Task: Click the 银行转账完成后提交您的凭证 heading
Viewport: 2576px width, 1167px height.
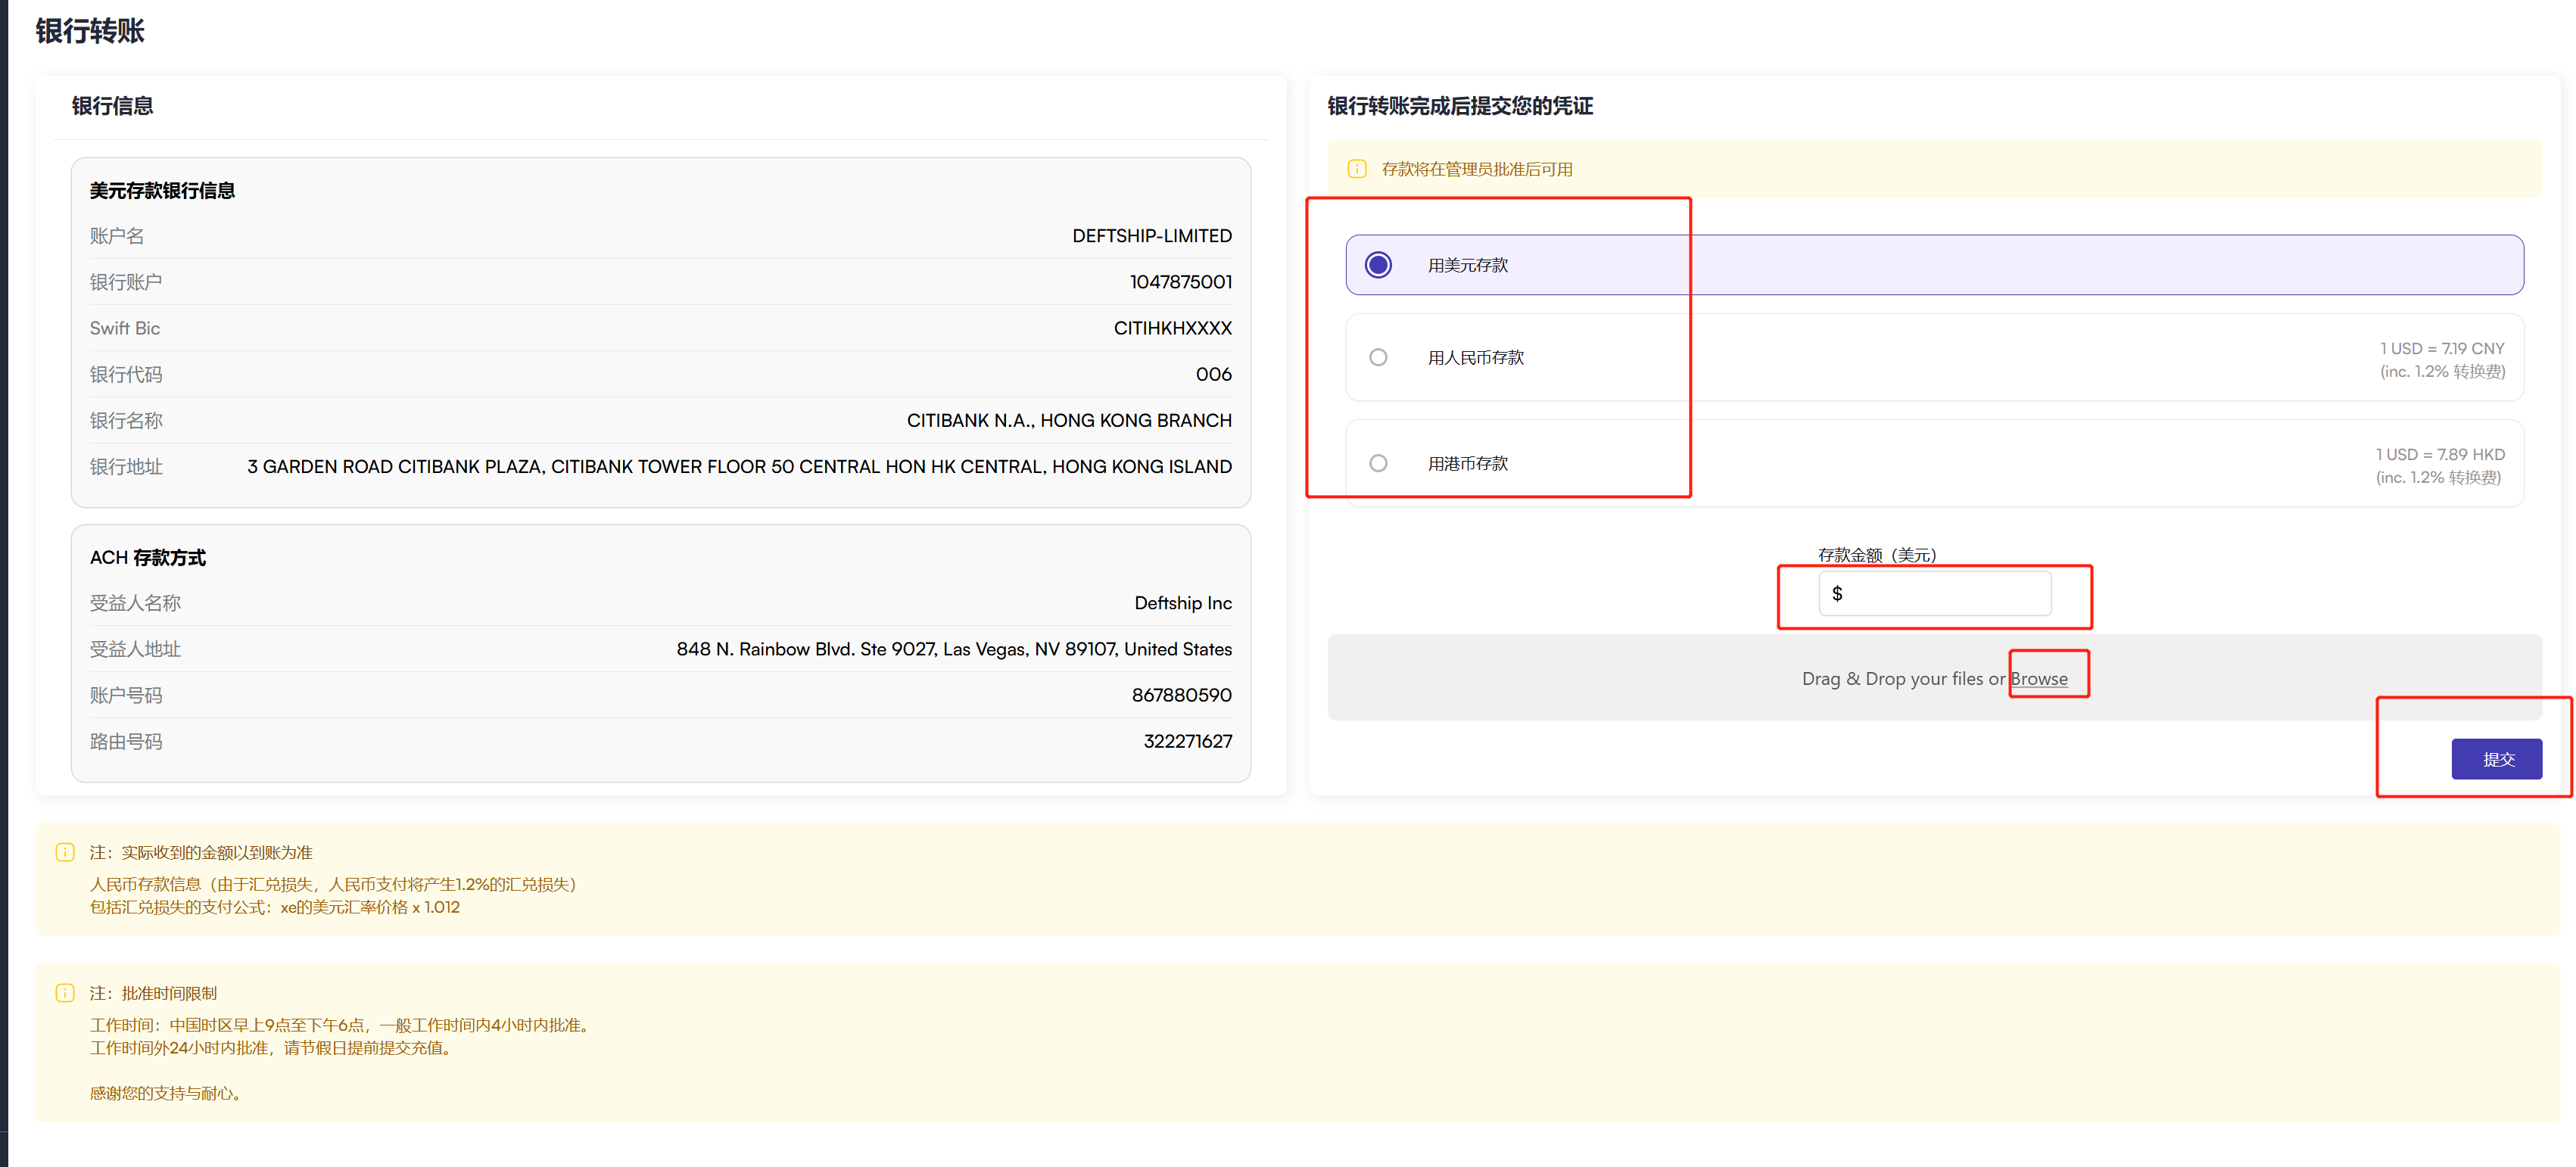Action: coord(1460,106)
